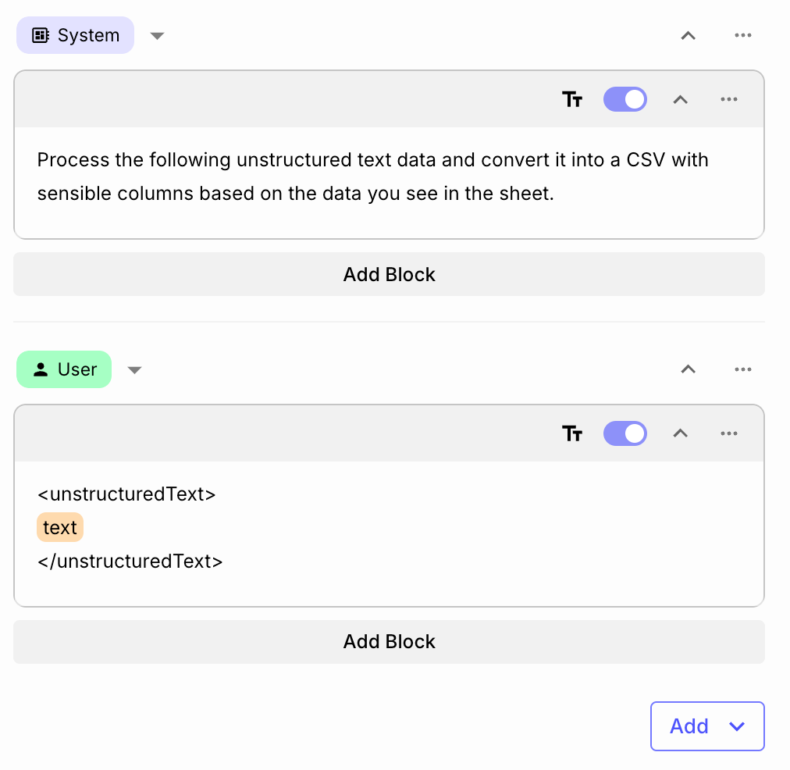
Task: Click the System role badge
Action: 75,35
